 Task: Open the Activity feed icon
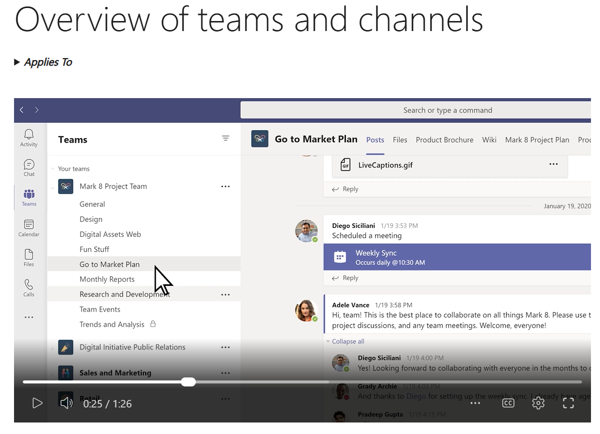tap(29, 134)
